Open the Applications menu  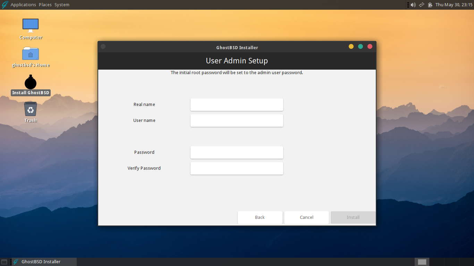(23, 5)
